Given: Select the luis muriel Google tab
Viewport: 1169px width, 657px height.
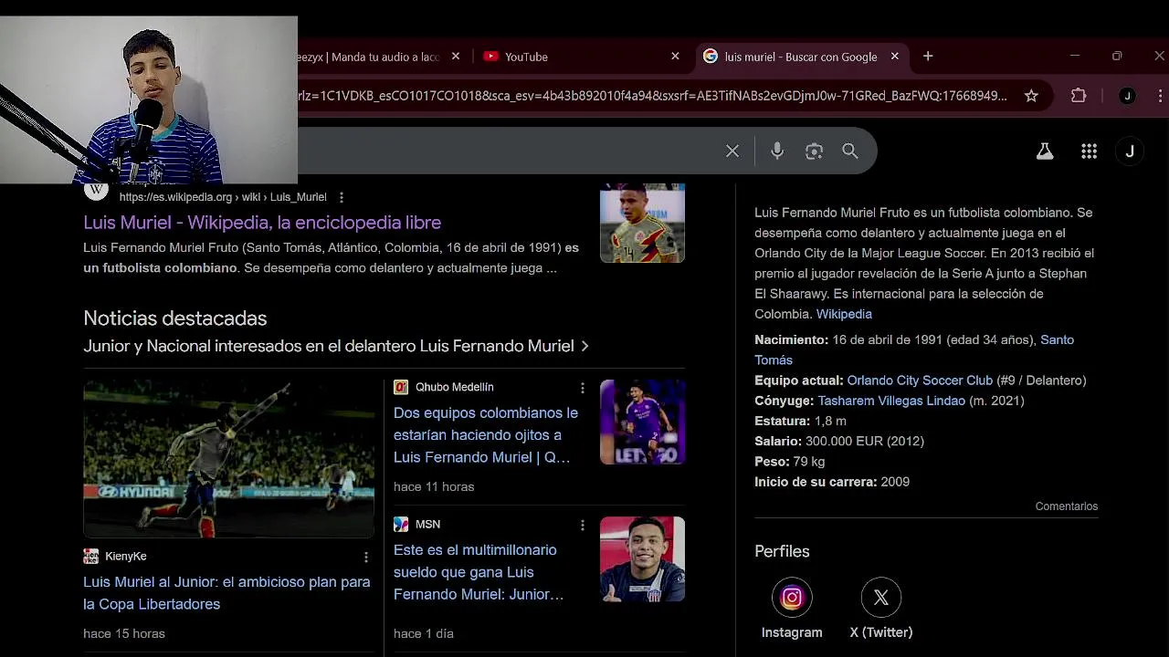Looking at the screenshot, I should pyautogui.click(x=801, y=57).
